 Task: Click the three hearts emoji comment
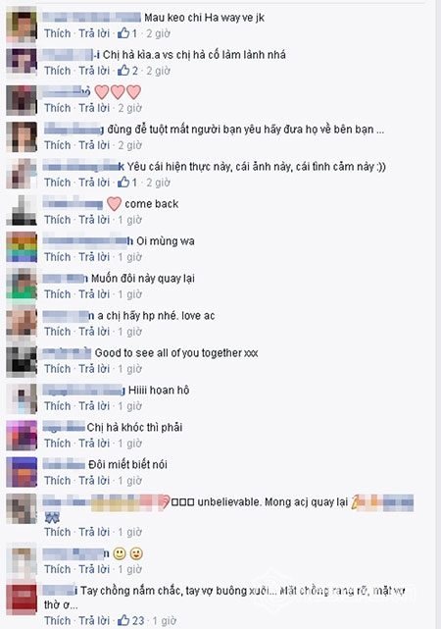(118, 92)
